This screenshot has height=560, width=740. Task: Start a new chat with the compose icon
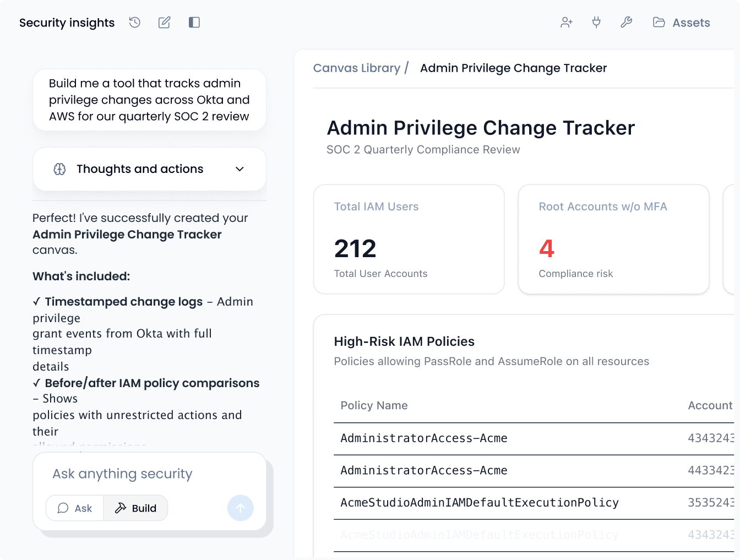click(164, 23)
